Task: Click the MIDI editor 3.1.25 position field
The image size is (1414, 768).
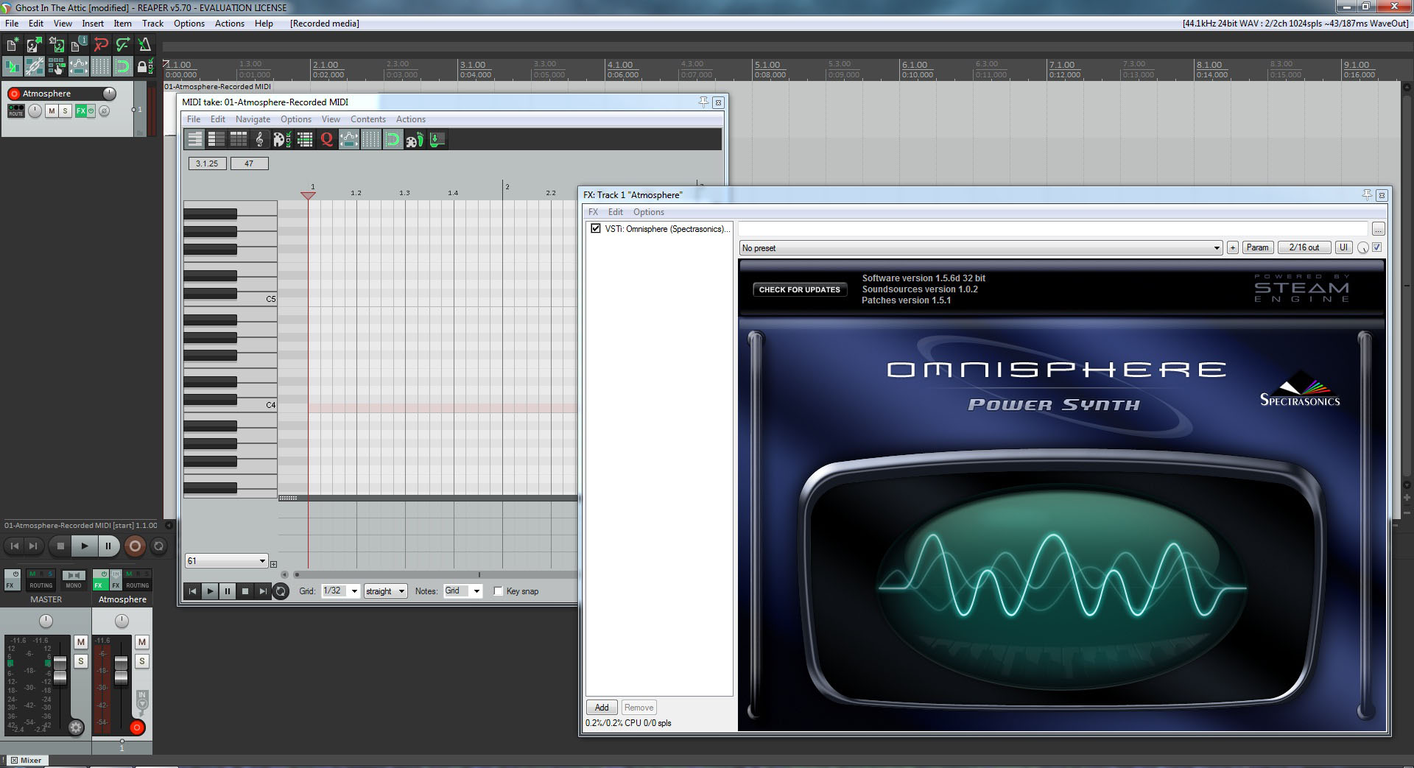Action: pyautogui.click(x=207, y=163)
